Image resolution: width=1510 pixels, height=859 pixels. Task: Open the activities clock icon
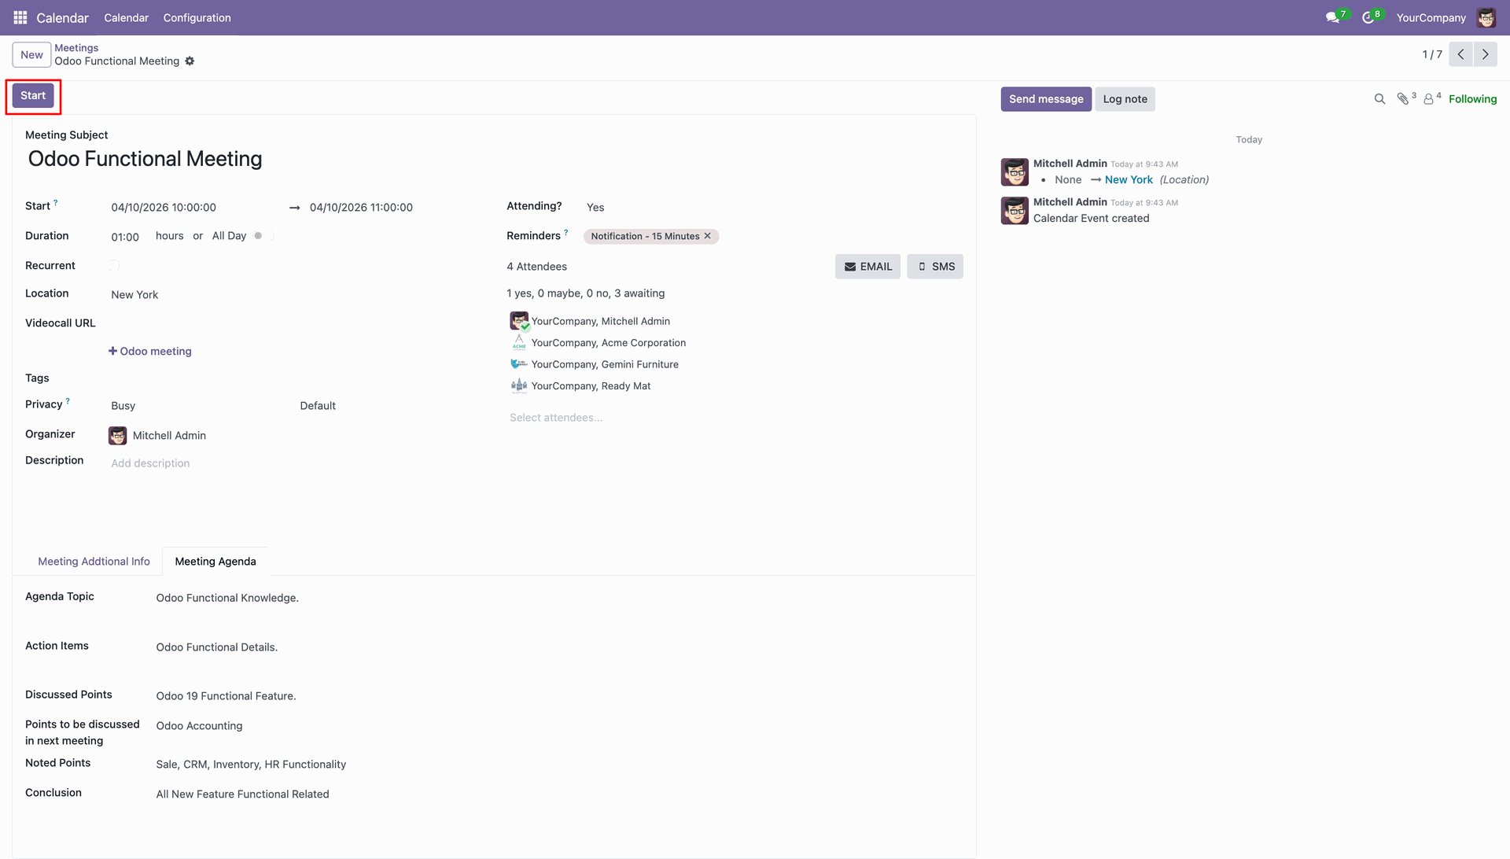[1368, 17]
